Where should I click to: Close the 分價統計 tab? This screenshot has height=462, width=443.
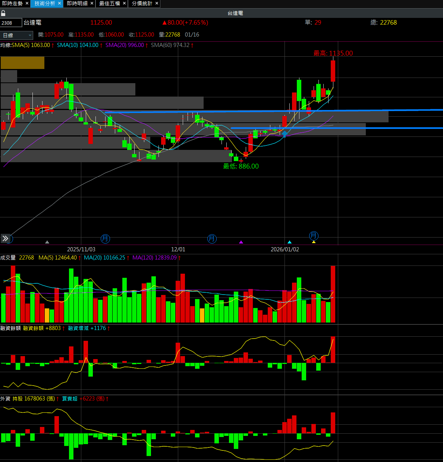pos(157,3)
